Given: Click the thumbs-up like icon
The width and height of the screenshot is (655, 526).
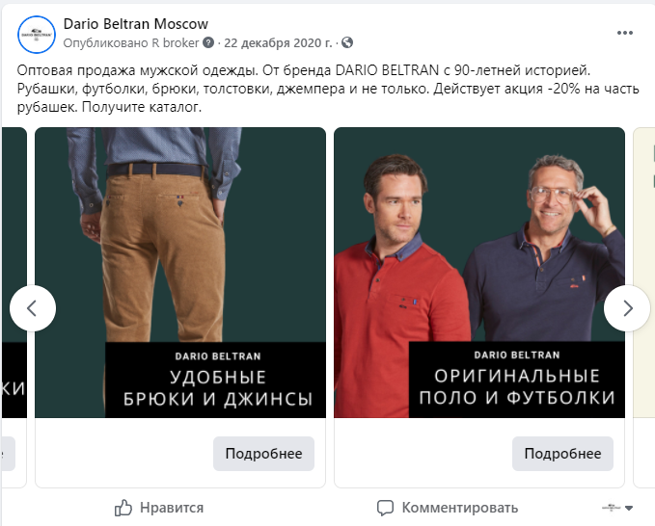Looking at the screenshot, I should pos(123,508).
